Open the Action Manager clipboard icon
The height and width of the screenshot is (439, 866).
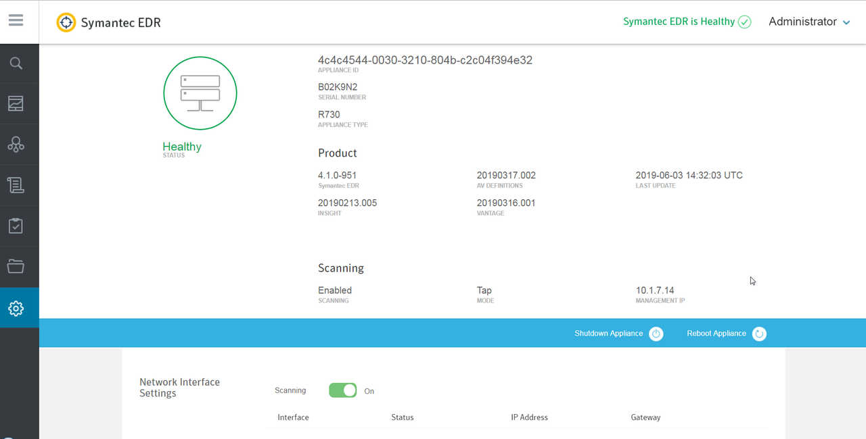16,226
